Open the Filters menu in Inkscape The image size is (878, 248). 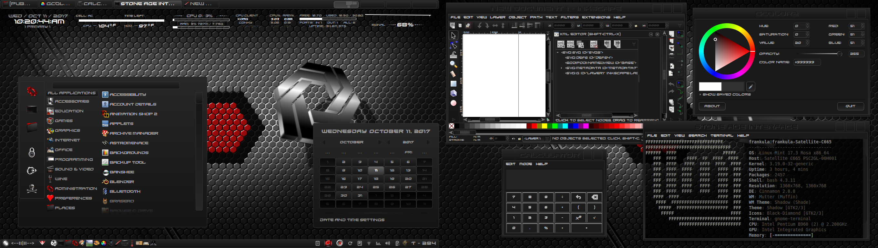click(x=569, y=17)
